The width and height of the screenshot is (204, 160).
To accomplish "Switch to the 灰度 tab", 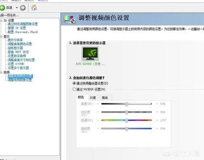I will [93, 98].
